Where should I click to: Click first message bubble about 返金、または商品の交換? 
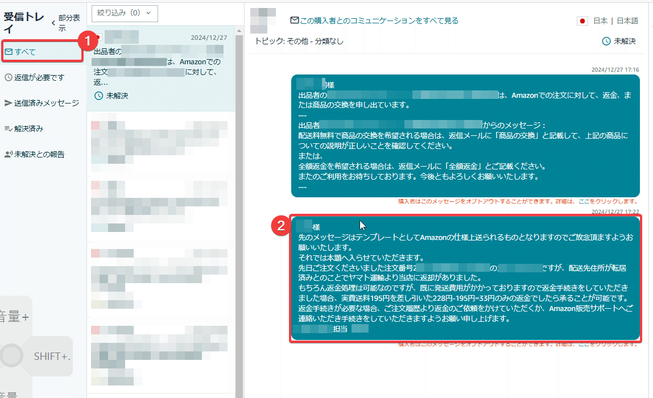(465, 136)
